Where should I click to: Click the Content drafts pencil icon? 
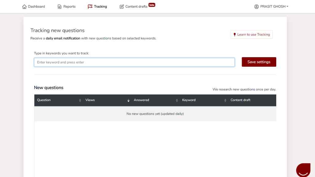122,7
